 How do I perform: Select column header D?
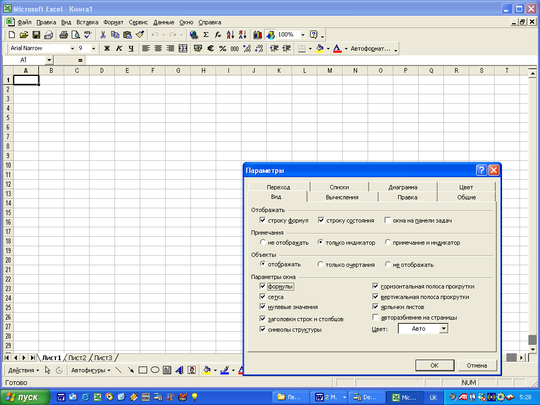pyautogui.click(x=102, y=71)
